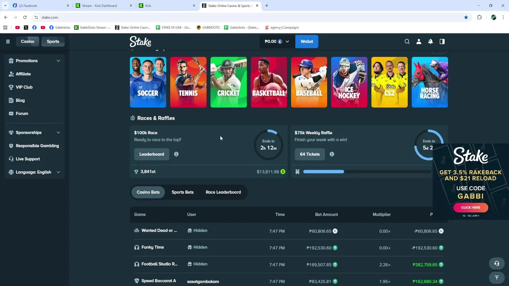Switch to the Kick browser tab

167,6
